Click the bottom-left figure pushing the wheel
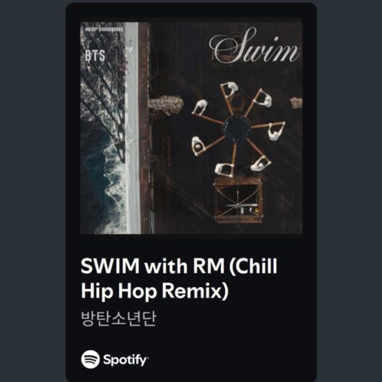The width and height of the screenshot is (382, 382). tap(197, 145)
